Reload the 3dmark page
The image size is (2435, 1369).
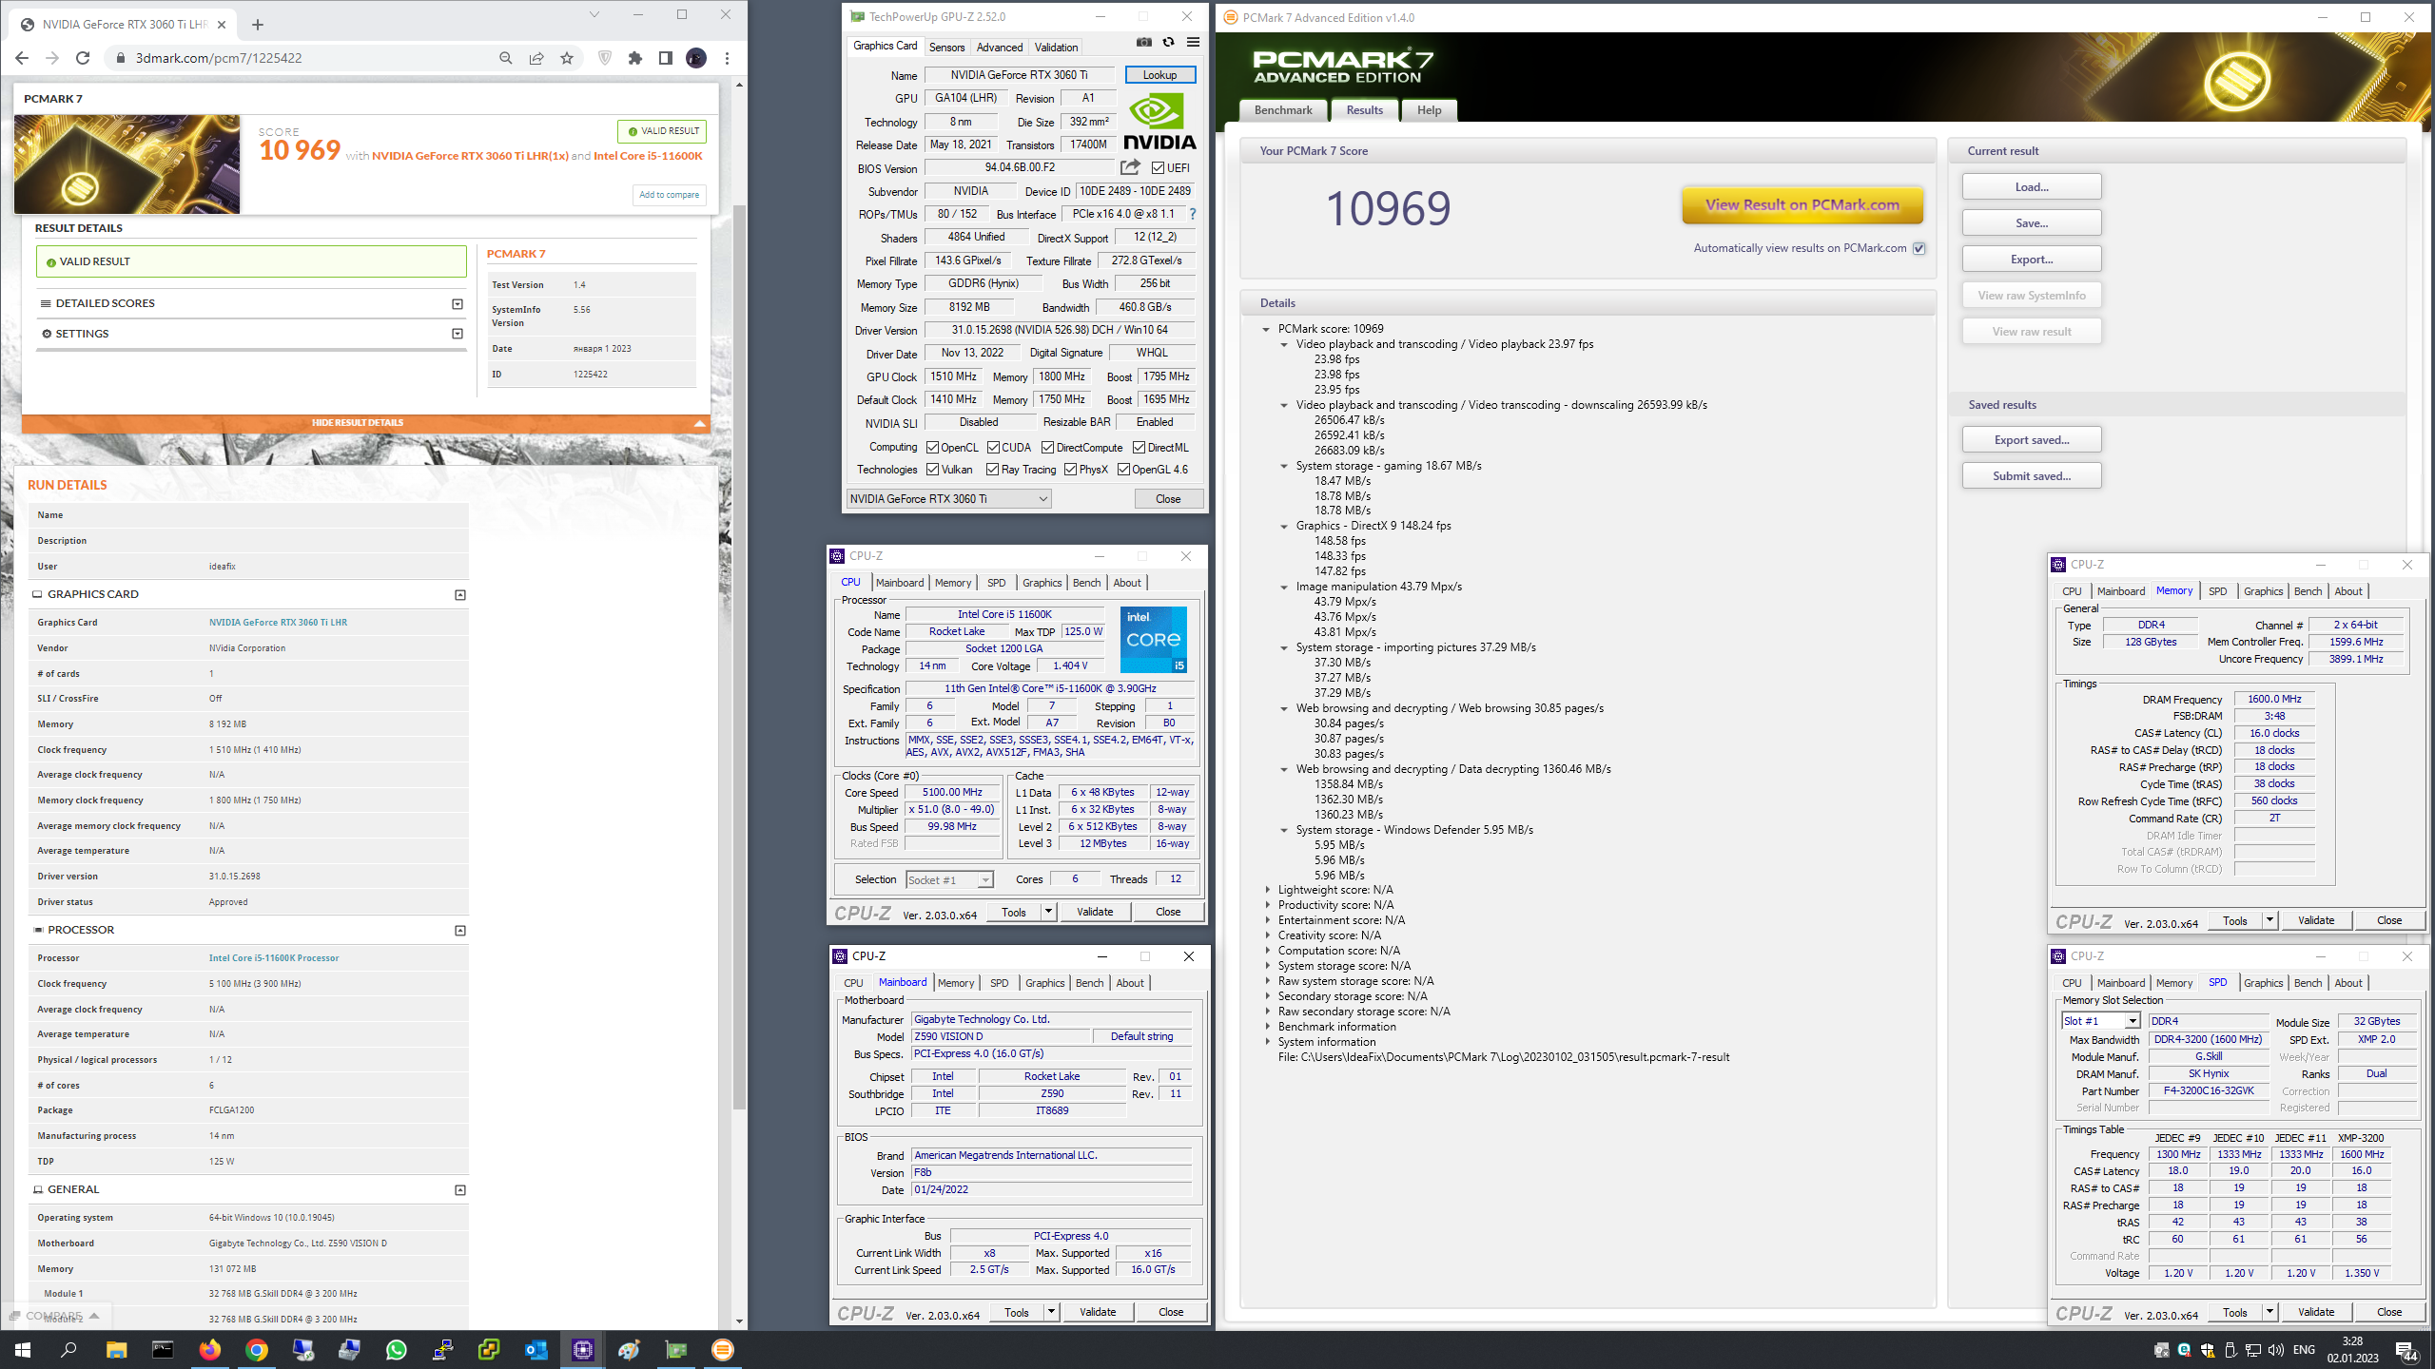83,58
